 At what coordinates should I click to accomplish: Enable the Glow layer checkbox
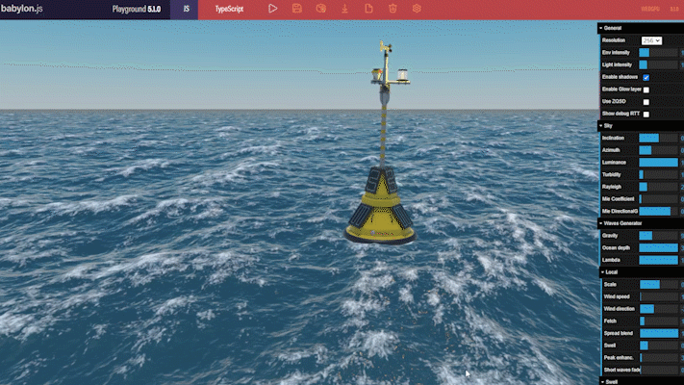tap(646, 90)
